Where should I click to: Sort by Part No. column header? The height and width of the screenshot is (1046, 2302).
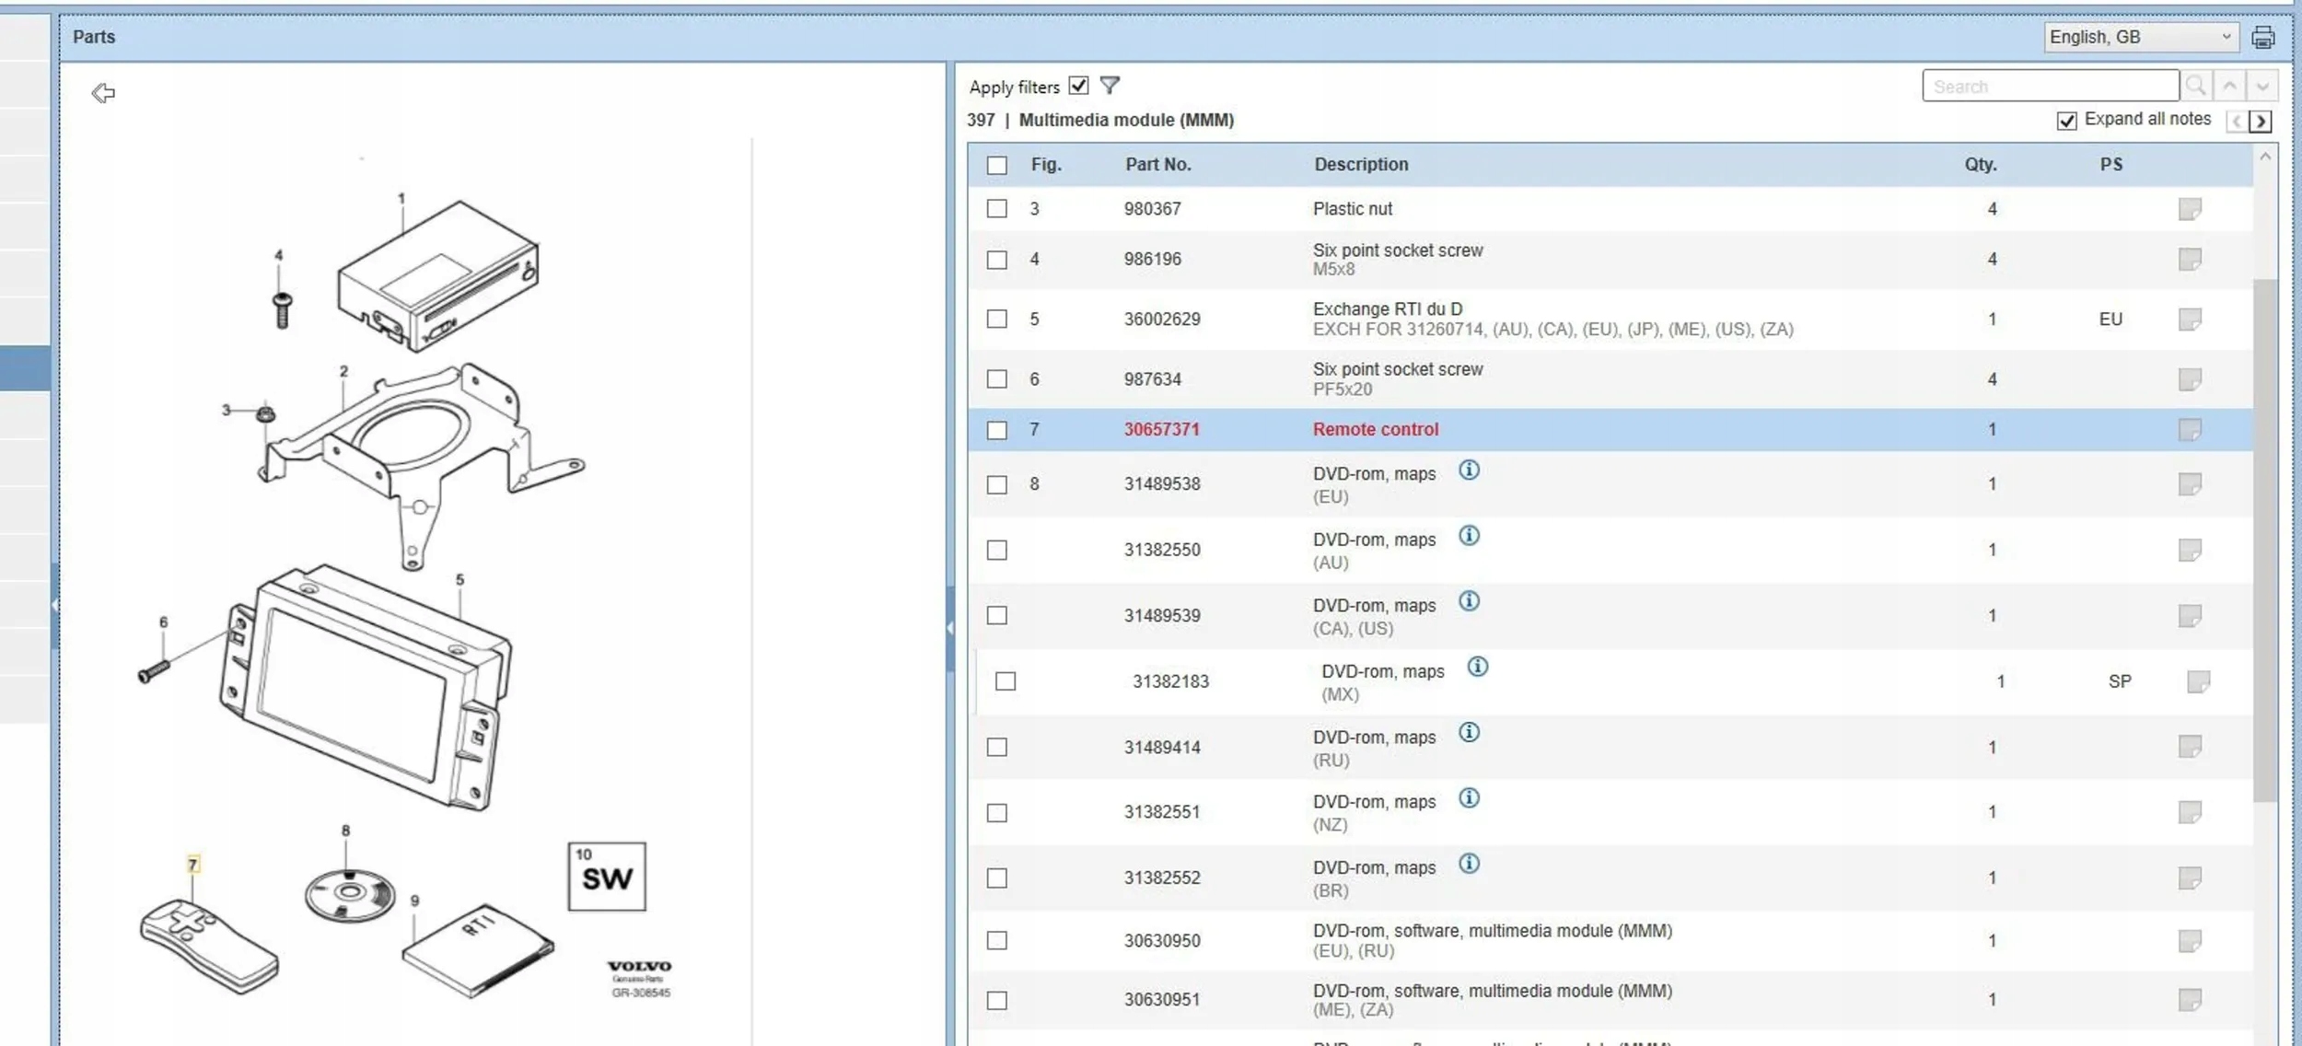1157,165
